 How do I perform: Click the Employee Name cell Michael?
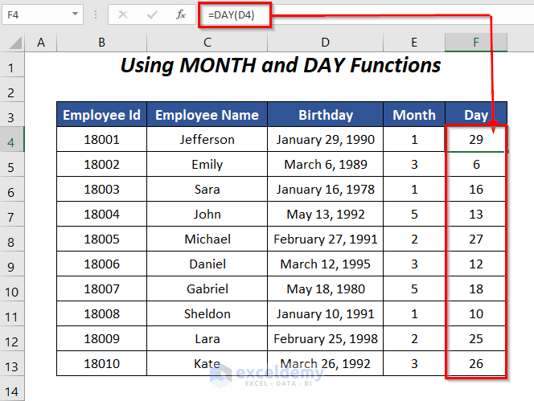click(x=207, y=239)
